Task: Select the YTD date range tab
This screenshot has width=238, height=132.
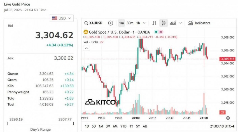Action: (123, 126)
